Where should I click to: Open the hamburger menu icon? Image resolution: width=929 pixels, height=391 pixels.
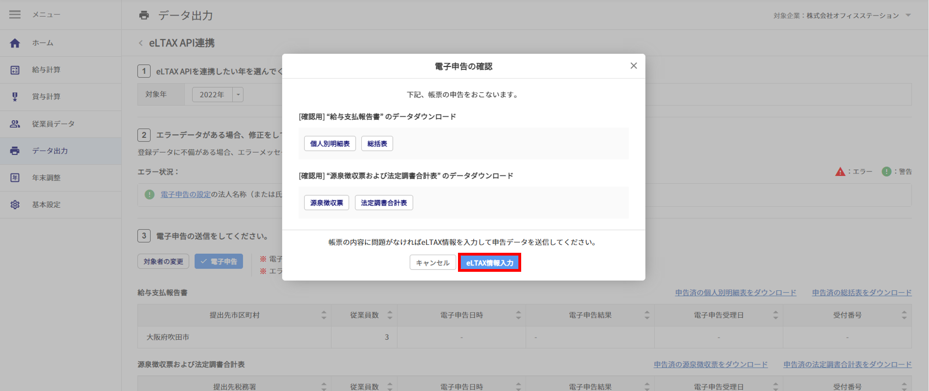coord(15,14)
